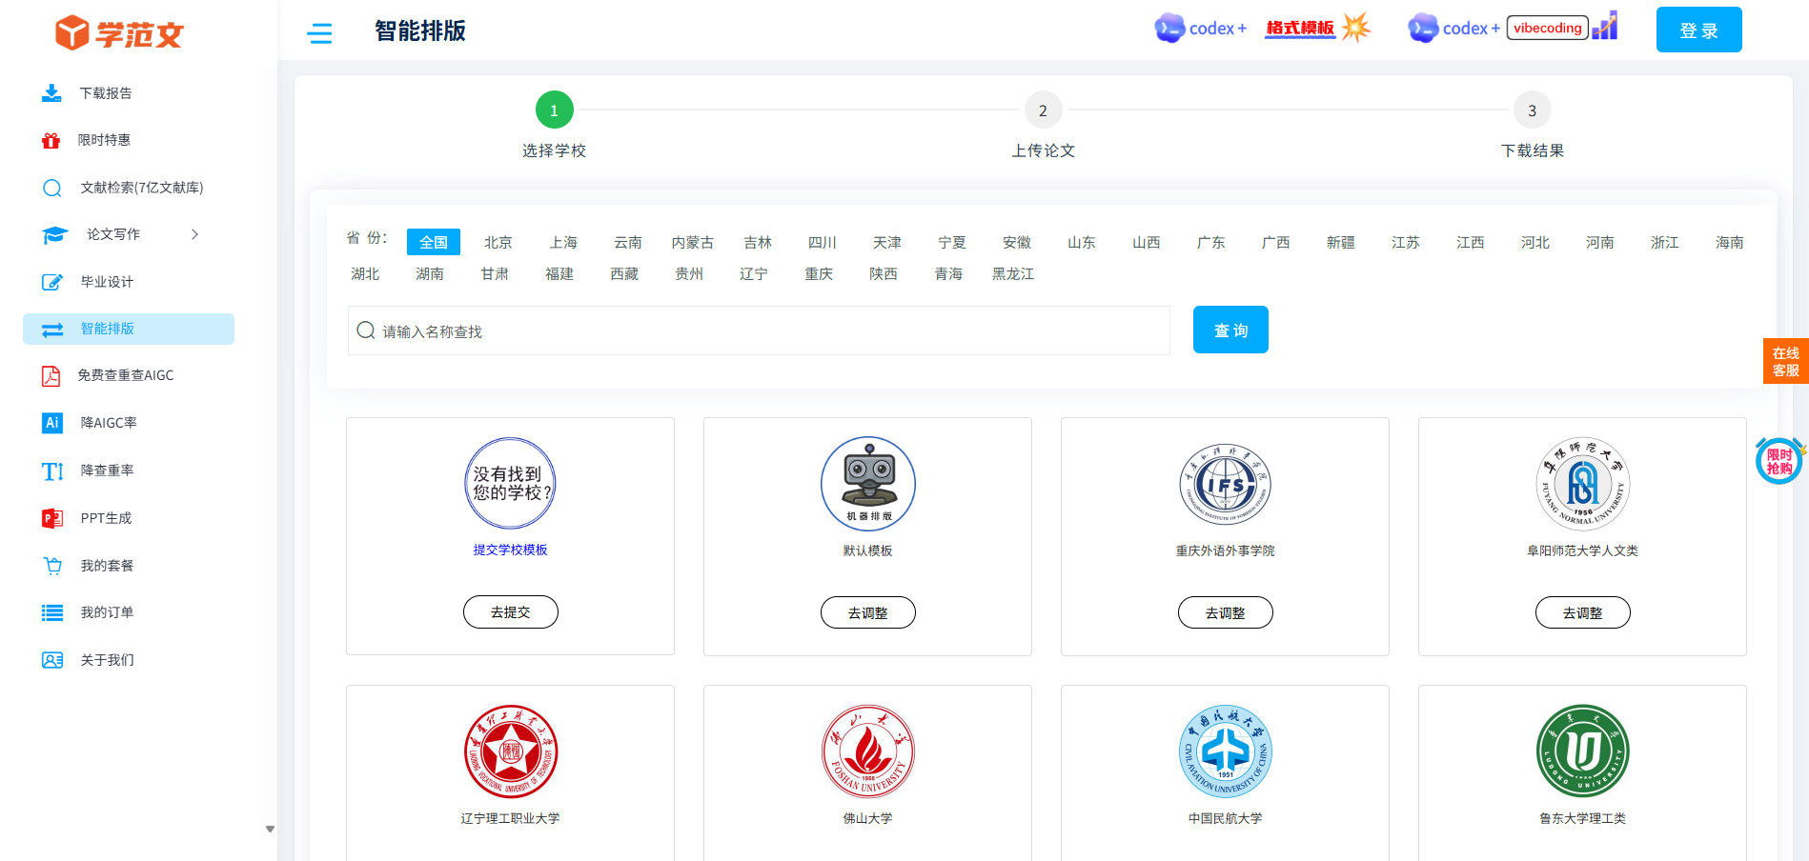Click the sidebar scroll-down arrow
This screenshot has width=1809, height=861.
[270, 829]
